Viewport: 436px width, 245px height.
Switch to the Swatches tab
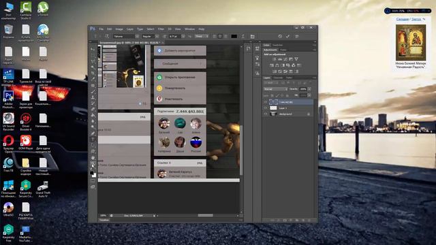pyautogui.click(x=277, y=45)
